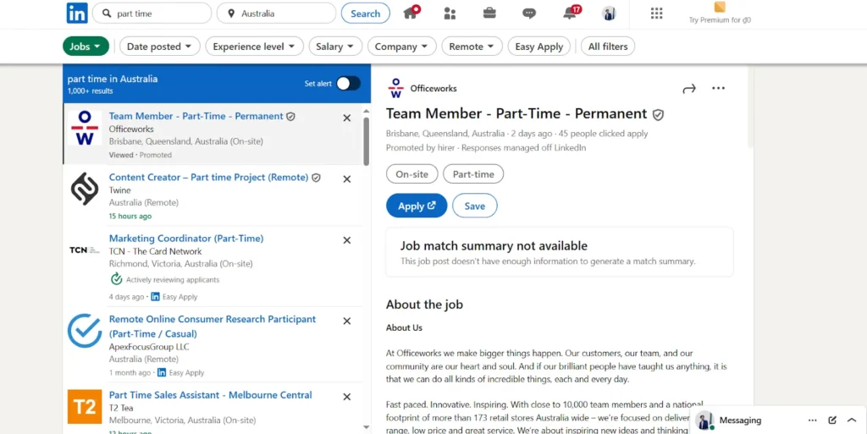Open the Jobs briefcase icon
The width and height of the screenshot is (867, 434).
point(489,14)
